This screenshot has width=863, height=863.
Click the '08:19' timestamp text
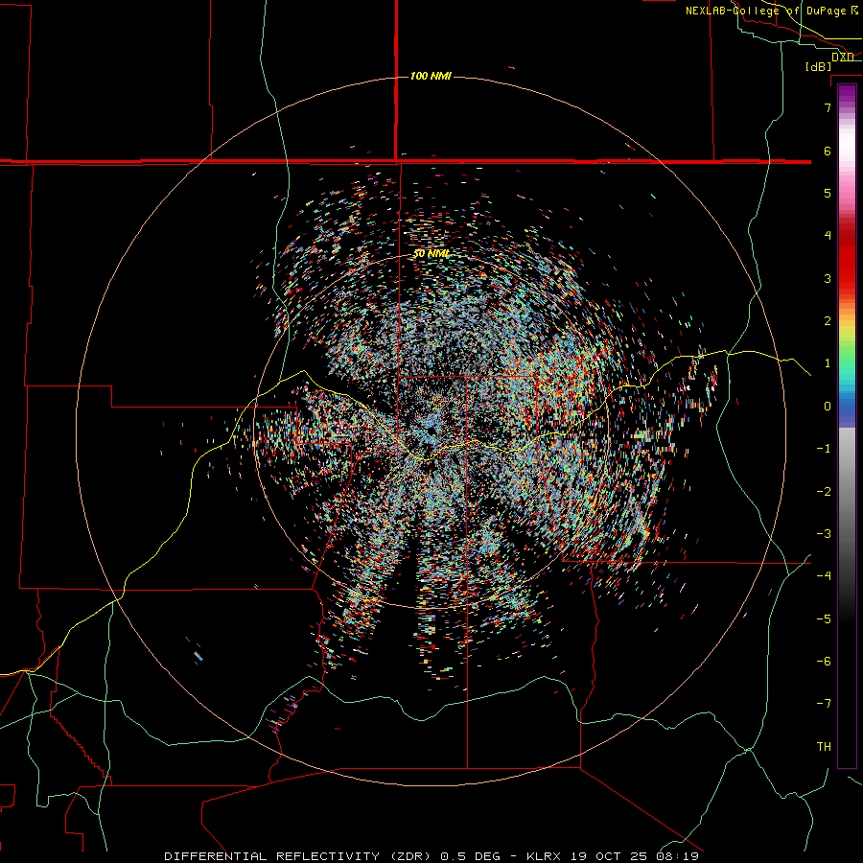tap(678, 856)
